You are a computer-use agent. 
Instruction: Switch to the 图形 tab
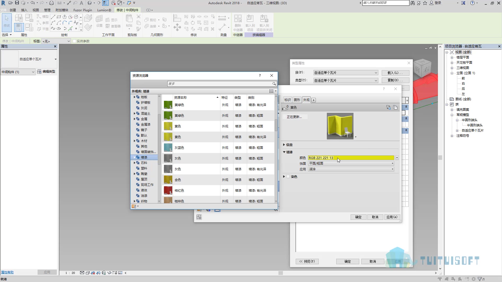tap(297, 100)
